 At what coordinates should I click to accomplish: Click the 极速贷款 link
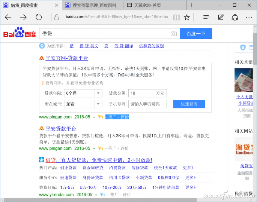pos(68,177)
